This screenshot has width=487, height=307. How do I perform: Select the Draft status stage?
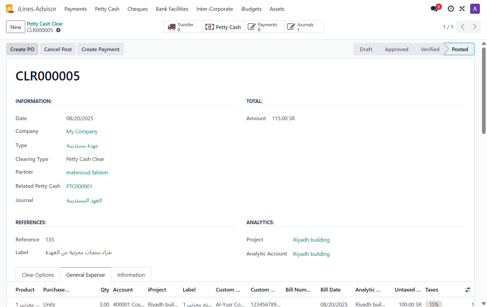pyautogui.click(x=366, y=49)
